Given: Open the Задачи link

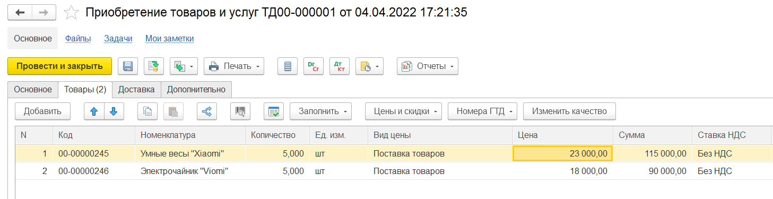Looking at the screenshot, I should pyautogui.click(x=118, y=39).
